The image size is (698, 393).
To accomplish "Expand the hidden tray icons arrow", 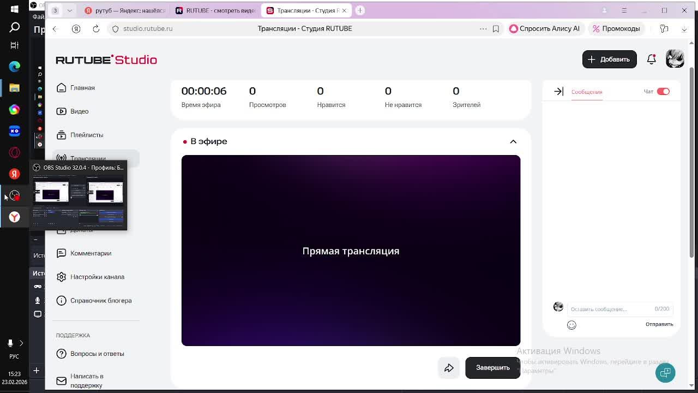I will pyautogui.click(x=21, y=343).
